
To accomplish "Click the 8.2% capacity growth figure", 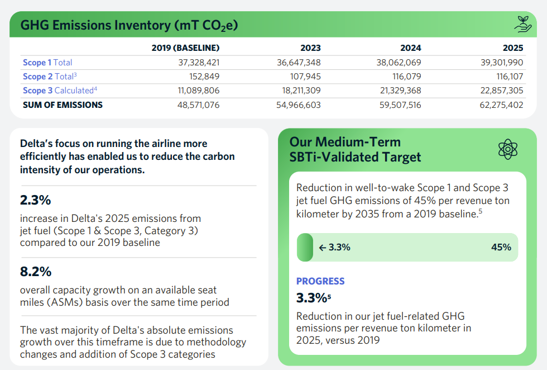I will point(36,272).
